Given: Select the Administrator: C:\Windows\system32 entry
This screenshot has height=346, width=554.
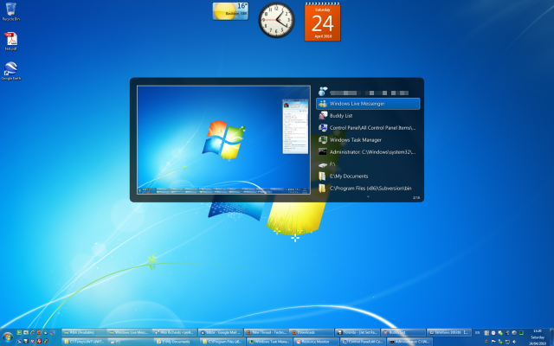Looking at the screenshot, I should tap(368, 152).
